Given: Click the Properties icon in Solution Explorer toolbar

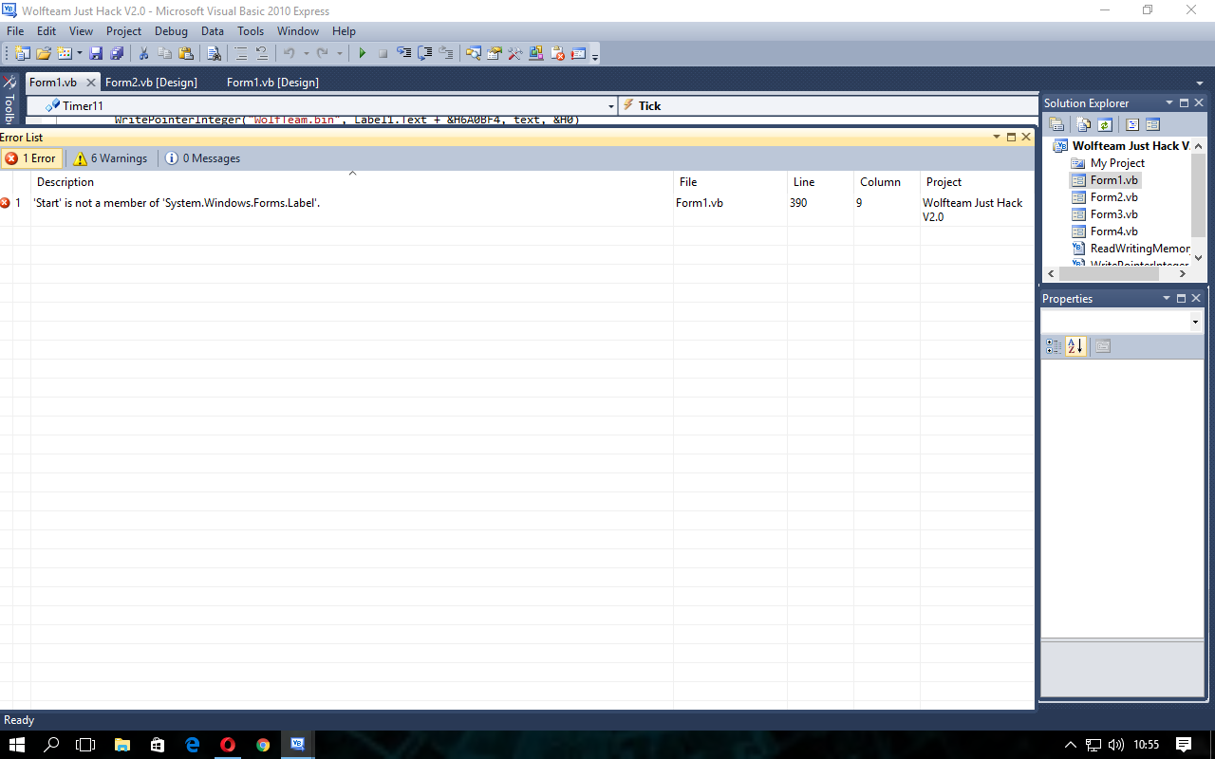Looking at the screenshot, I should [x=1056, y=124].
